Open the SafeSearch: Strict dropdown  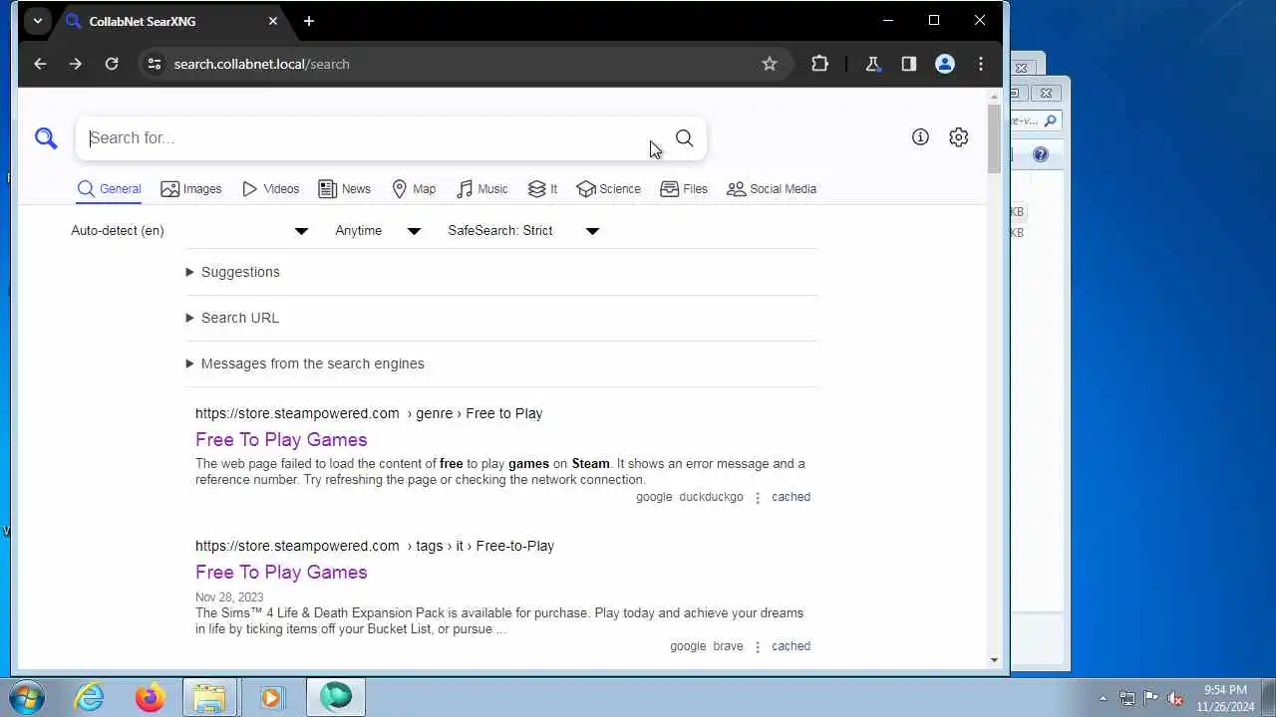[x=523, y=230]
